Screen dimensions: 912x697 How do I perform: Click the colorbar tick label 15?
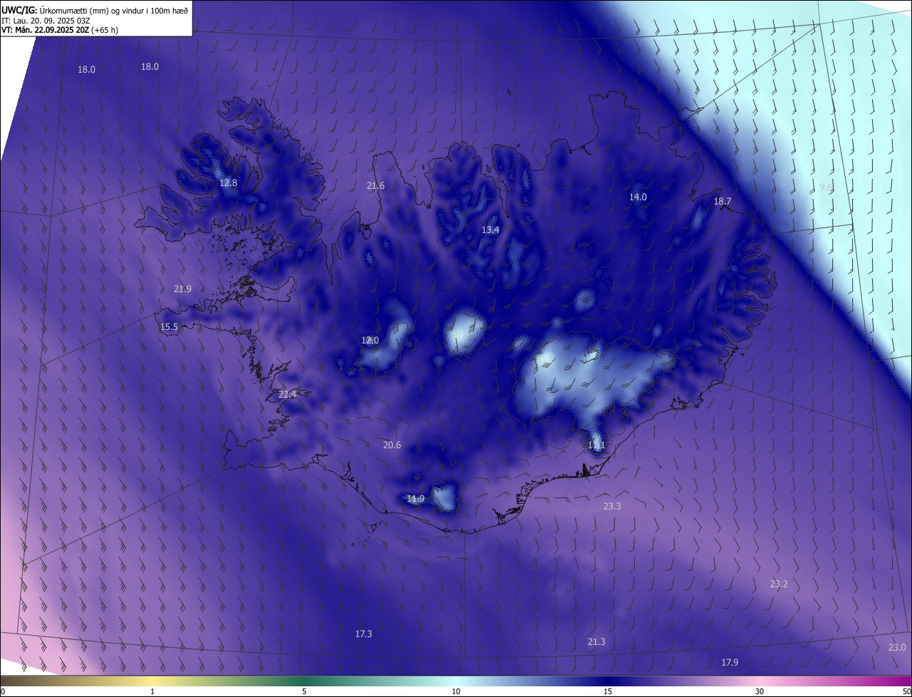pyautogui.click(x=608, y=691)
